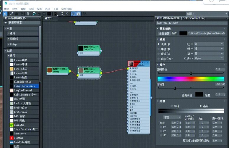Click the 按名称搜索 search field
The width and height of the screenshot is (229, 148).
click(24, 22)
